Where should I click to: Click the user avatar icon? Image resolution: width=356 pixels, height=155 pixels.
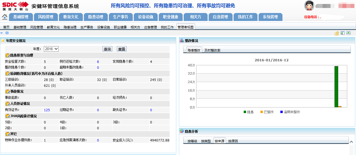pos(309,6)
